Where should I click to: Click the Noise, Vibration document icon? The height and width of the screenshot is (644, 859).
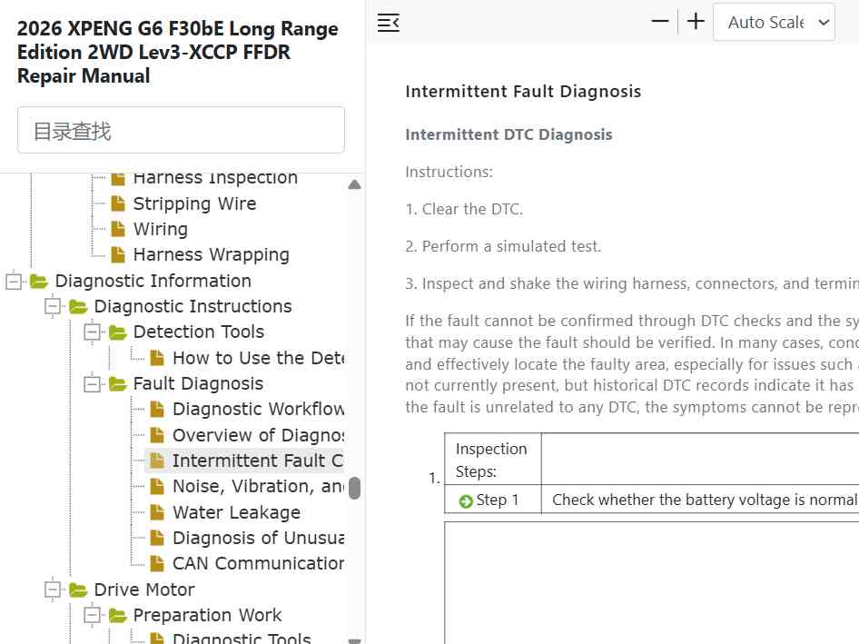[x=157, y=487]
